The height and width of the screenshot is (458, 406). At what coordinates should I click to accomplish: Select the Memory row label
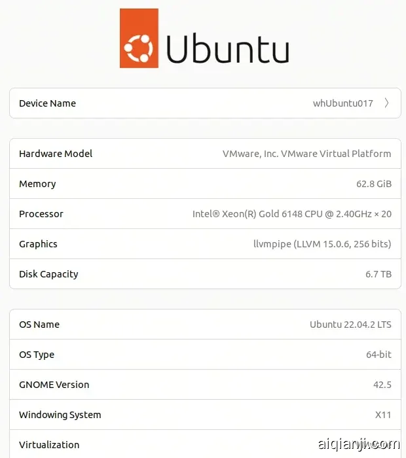pyautogui.click(x=37, y=184)
